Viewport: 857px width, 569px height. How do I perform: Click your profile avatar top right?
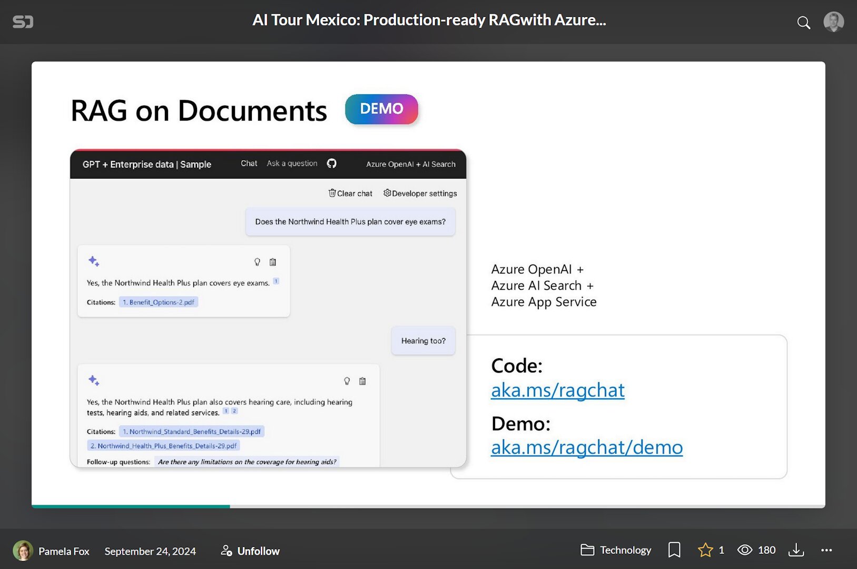pyautogui.click(x=834, y=22)
